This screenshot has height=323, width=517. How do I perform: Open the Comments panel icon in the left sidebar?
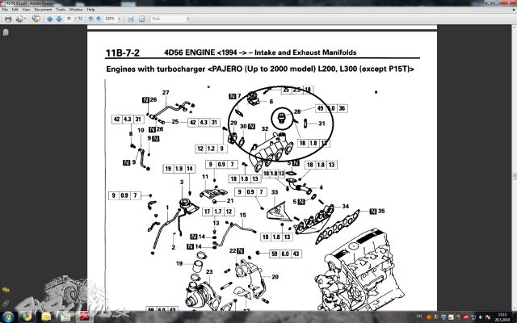tap(6, 291)
